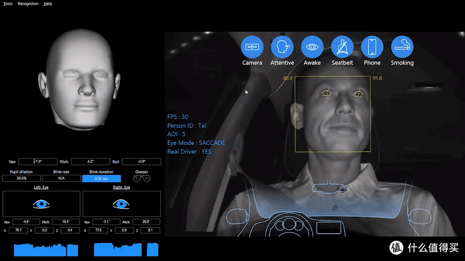Click the Right Eye Y value 6.9
Image resolution: width=465 pixels, height=261 pixels.
pos(124,230)
